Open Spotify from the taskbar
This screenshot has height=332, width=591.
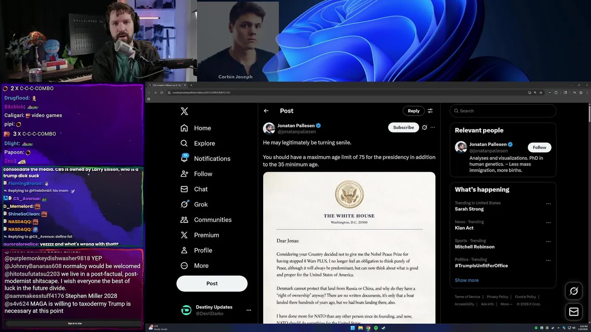[x=376, y=328]
